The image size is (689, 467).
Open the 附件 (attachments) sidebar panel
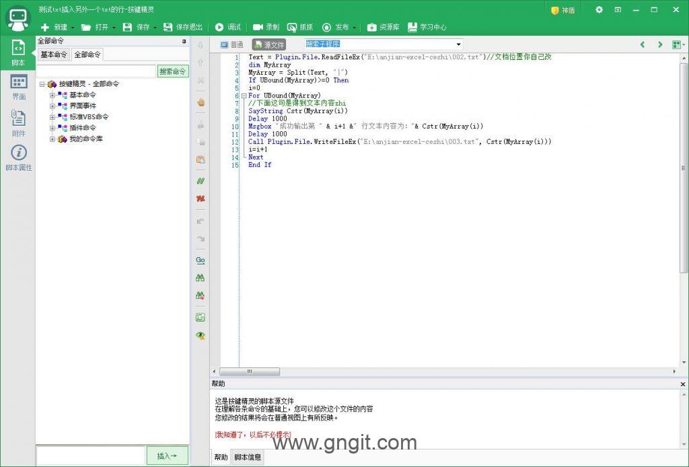pyautogui.click(x=18, y=122)
